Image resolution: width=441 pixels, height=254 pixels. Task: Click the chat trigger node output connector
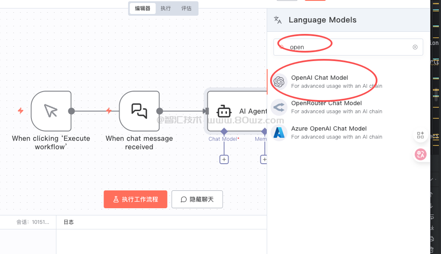tap(159, 111)
